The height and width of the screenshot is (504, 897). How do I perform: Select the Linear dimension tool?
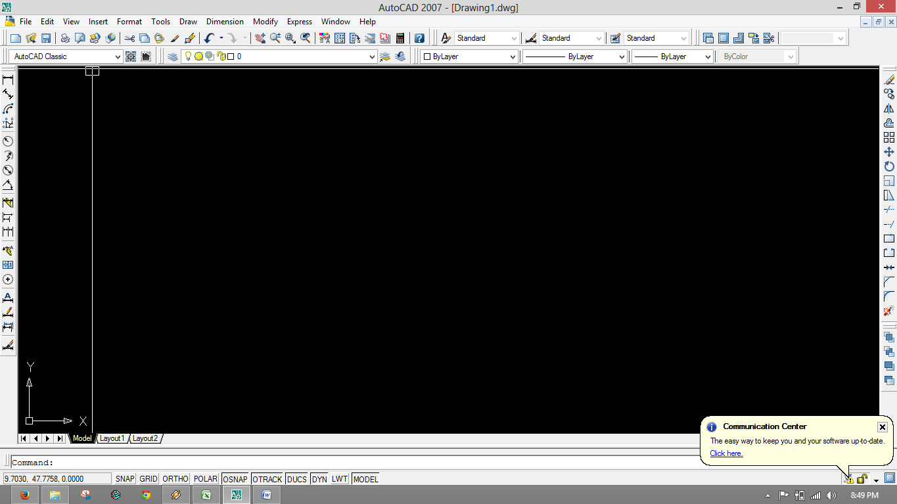[x=9, y=80]
